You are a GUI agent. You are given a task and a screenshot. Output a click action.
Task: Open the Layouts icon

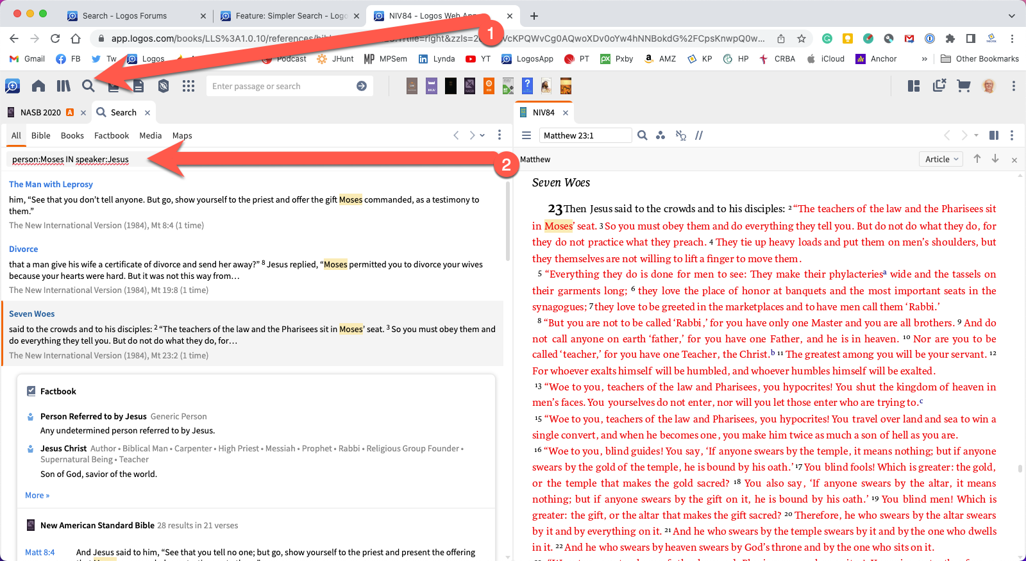(x=914, y=86)
